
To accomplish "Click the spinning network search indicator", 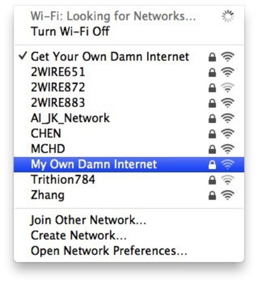I will (x=228, y=16).
